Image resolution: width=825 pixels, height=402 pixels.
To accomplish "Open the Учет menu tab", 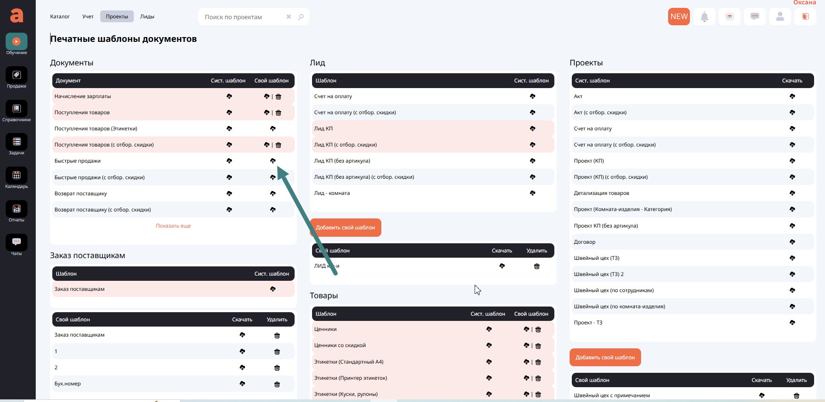I will [88, 17].
